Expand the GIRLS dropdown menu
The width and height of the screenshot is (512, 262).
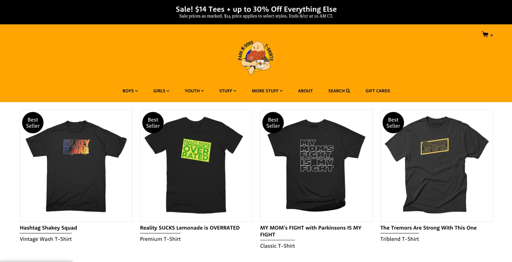coord(161,91)
